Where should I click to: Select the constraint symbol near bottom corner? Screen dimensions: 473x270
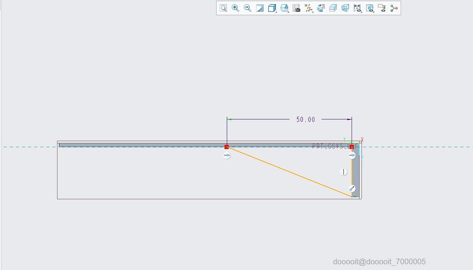tap(352, 189)
